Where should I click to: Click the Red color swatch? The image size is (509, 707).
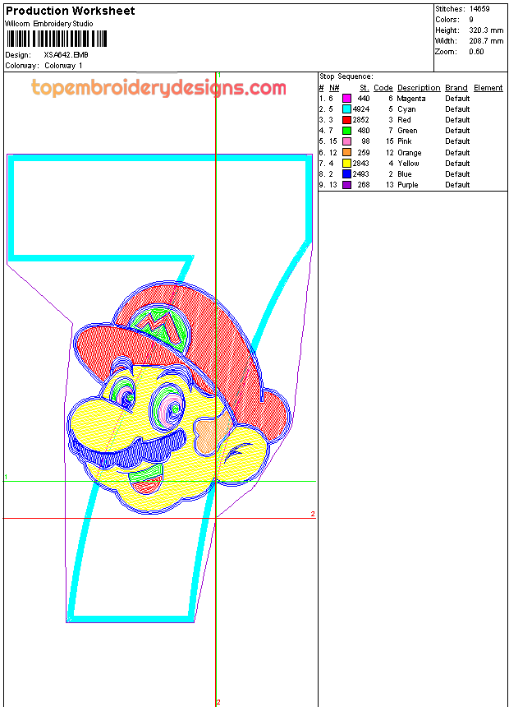tap(346, 120)
